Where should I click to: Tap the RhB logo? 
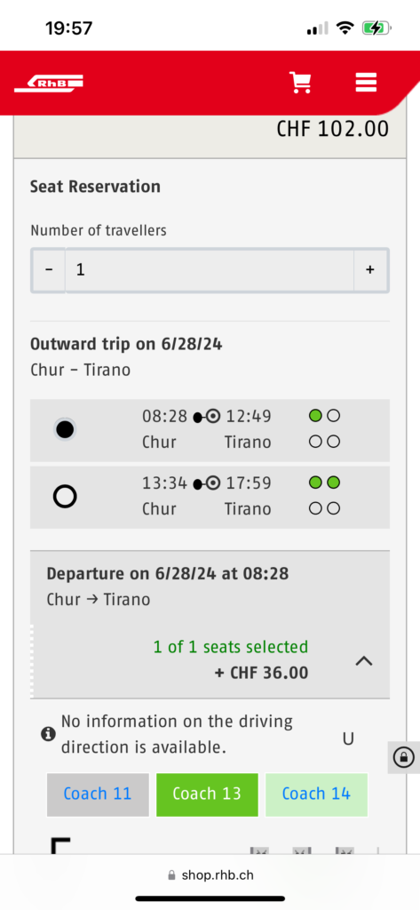49,83
